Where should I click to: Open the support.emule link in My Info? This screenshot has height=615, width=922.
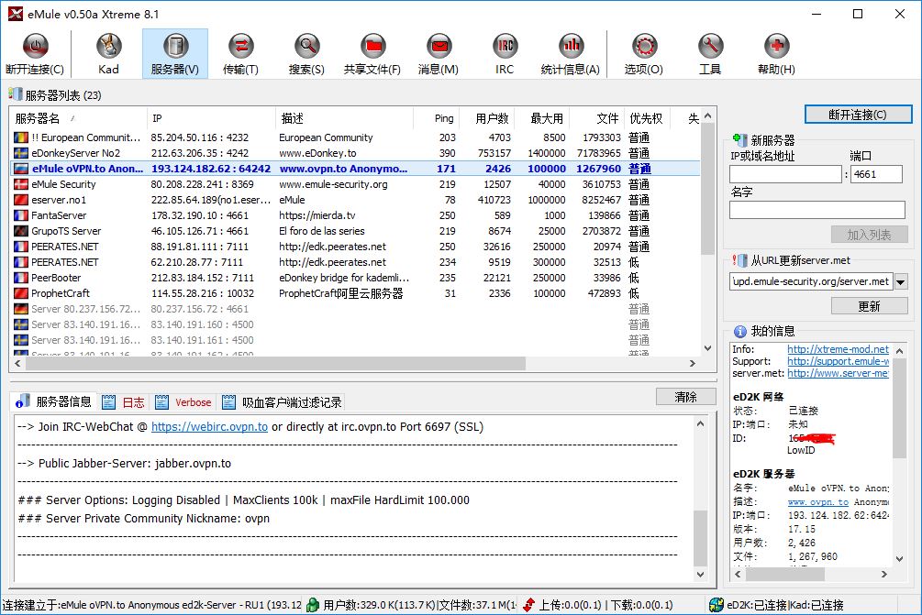pyautogui.click(x=838, y=361)
